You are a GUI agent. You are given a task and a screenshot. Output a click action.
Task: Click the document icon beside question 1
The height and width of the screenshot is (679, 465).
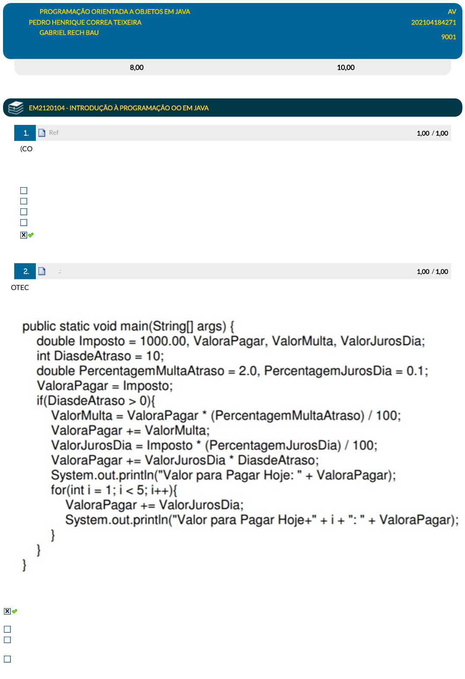click(42, 133)
